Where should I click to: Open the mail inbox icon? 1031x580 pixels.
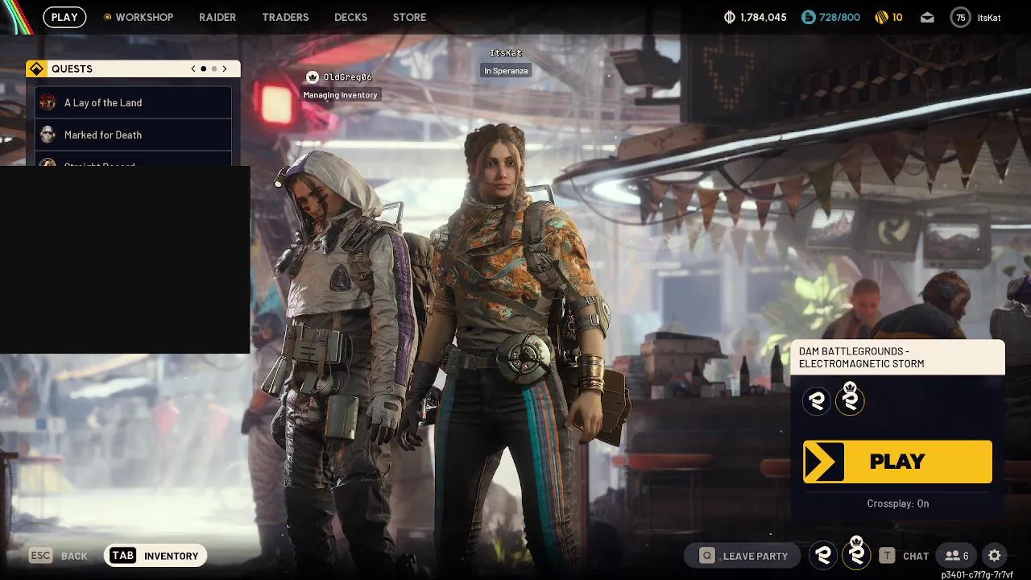point(928,17)
